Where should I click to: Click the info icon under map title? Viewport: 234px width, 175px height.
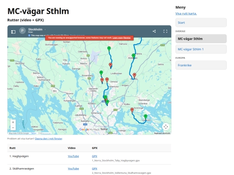[x=29, y=35]
